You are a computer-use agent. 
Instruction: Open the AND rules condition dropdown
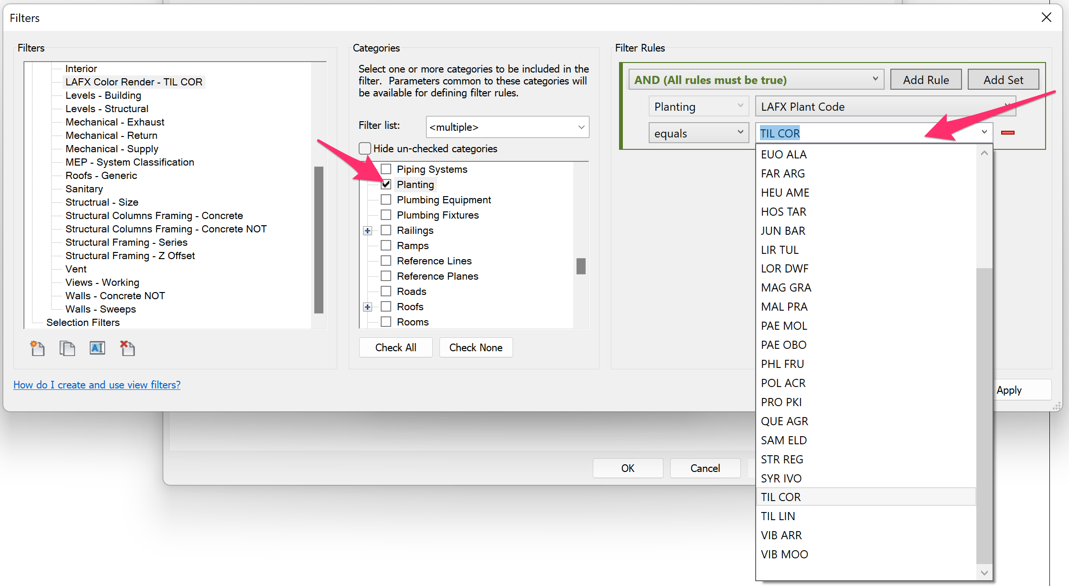click(x=756, y=80)
